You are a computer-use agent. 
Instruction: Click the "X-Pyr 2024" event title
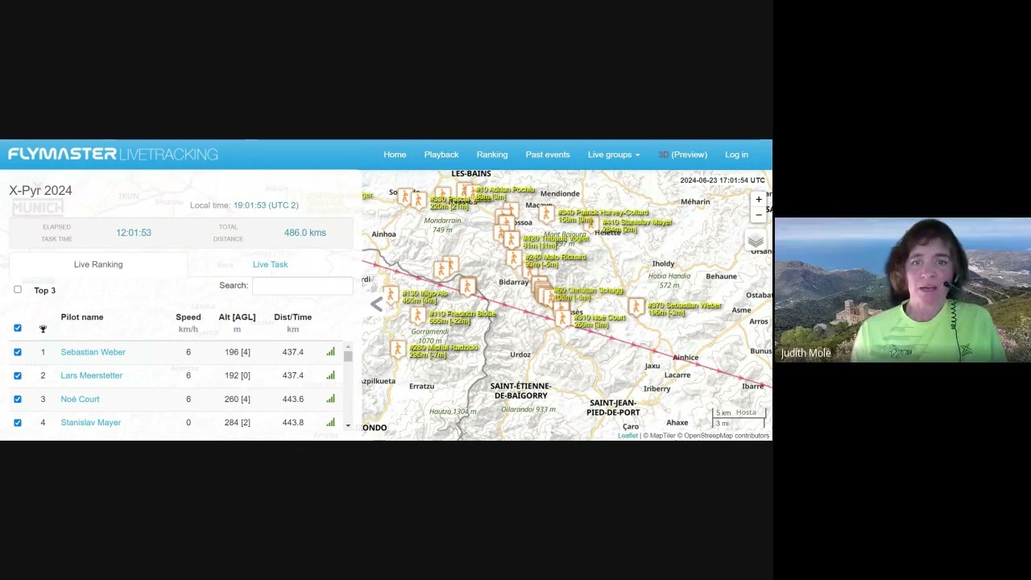(x=40, y=190)
